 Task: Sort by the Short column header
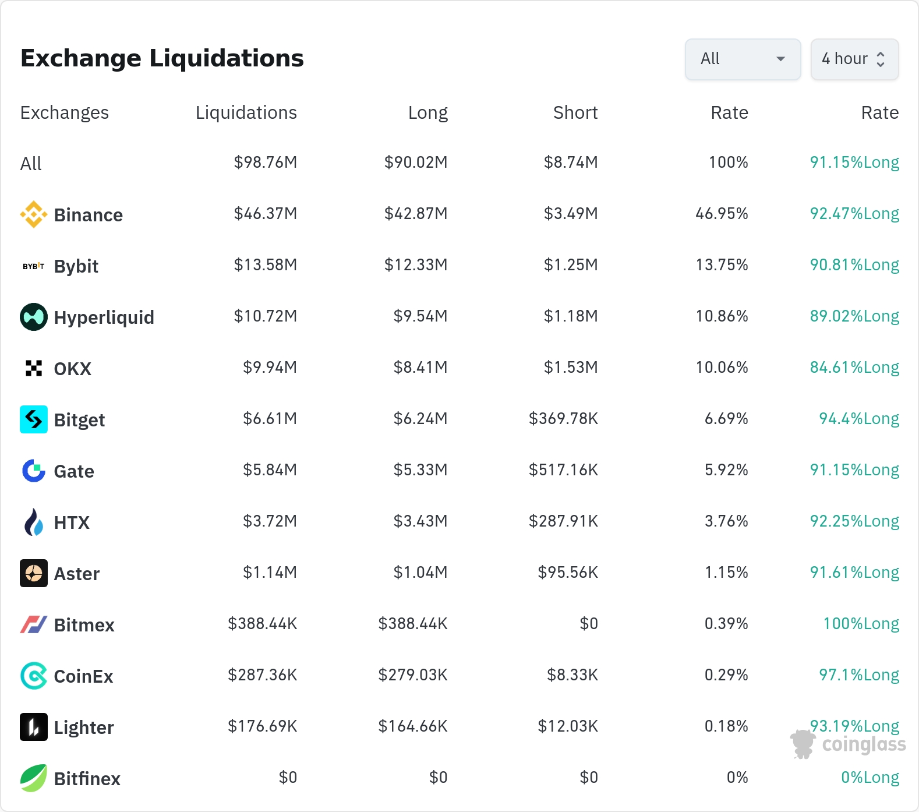click(575, 112)
